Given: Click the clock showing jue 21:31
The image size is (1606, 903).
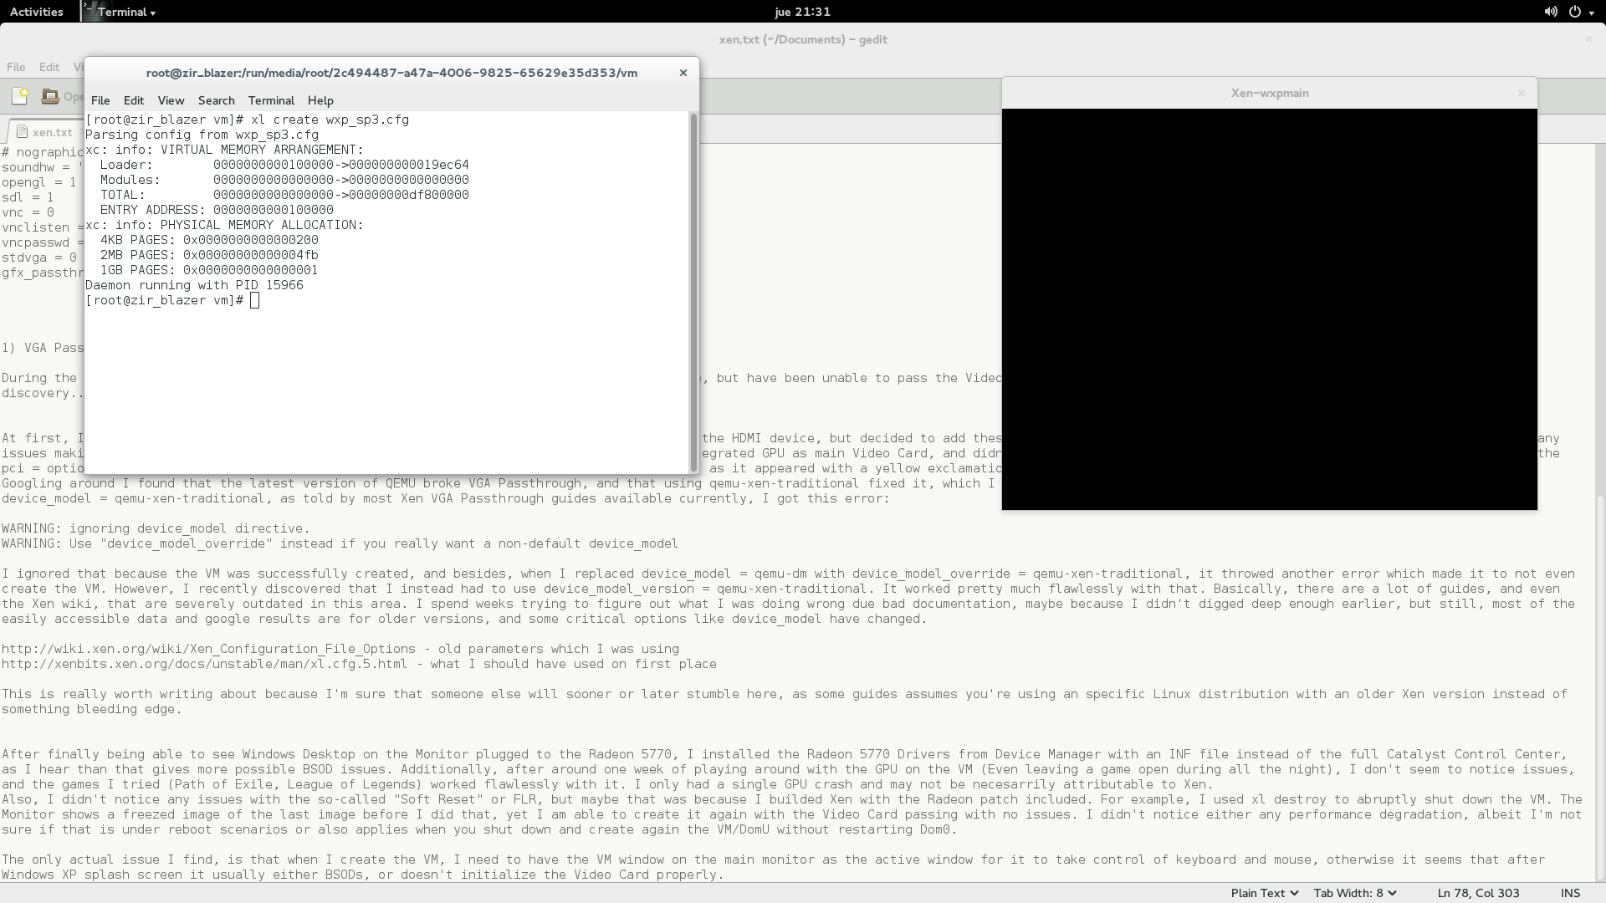Looking at the screenshot, I should [802, 12].
